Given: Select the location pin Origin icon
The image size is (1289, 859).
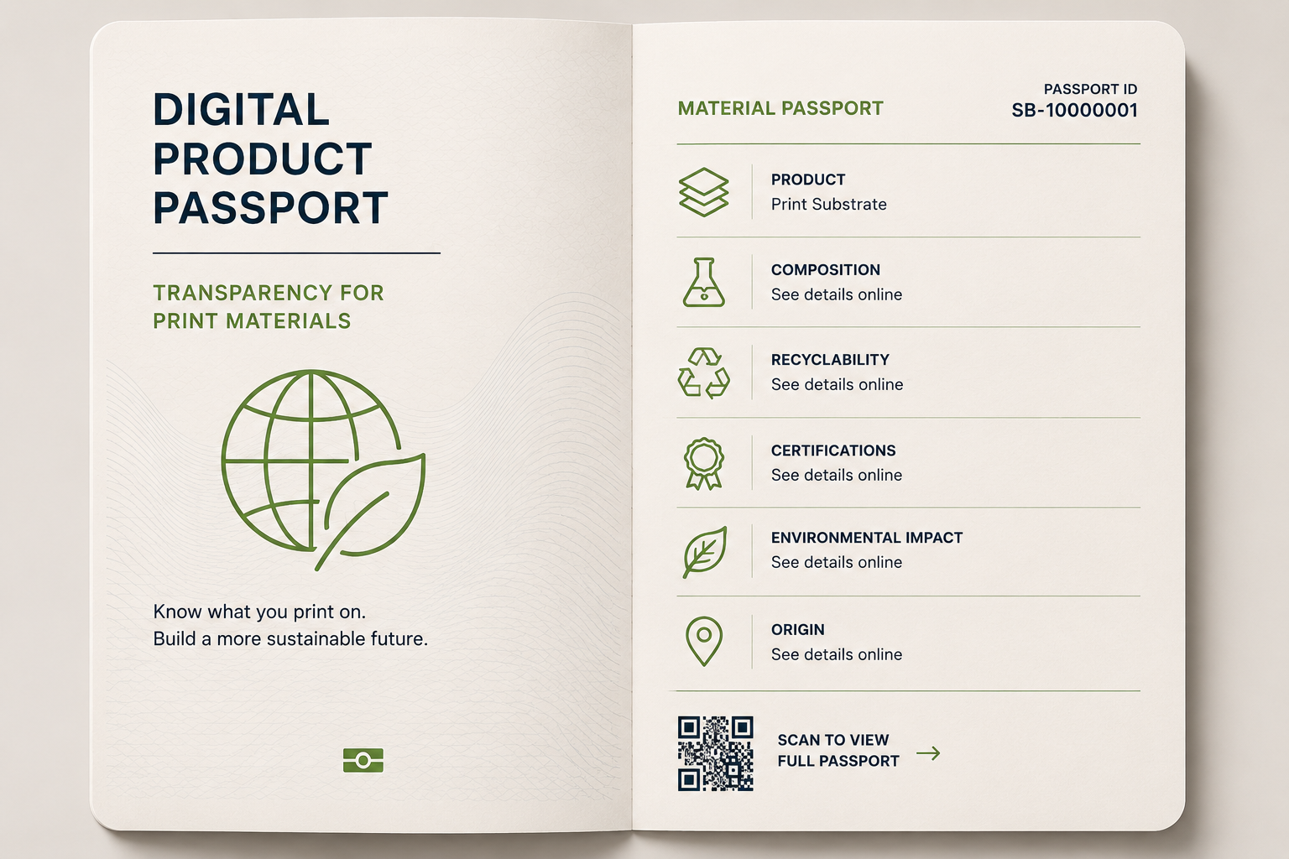Looking at the screenshot, I should pyautogui.click(x=704, y=642).
